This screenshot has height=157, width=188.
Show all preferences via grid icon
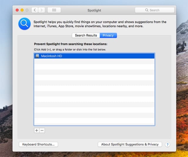[x=54, y=10]
